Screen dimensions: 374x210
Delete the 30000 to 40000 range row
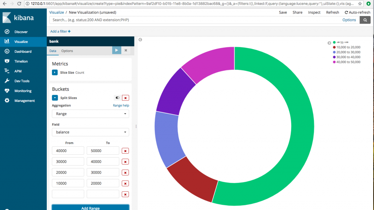coord(125,162)
